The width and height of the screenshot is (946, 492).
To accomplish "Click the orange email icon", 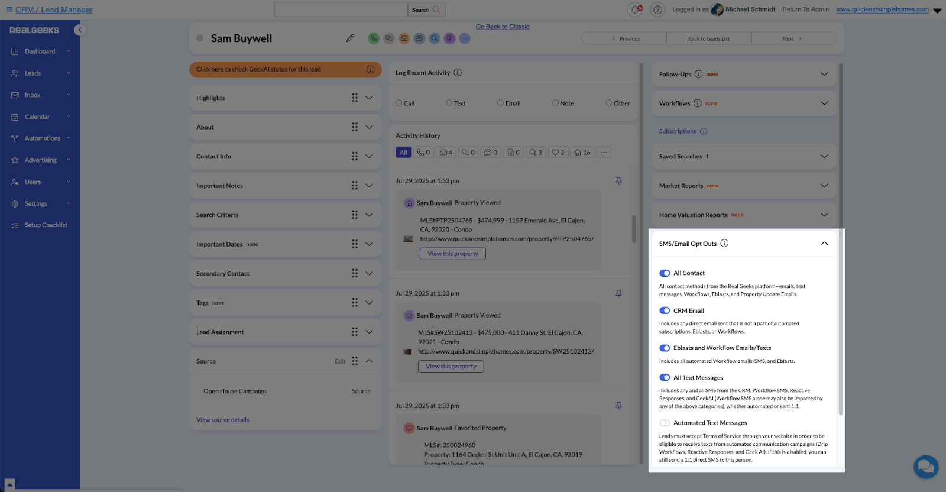I will [404, 38].
